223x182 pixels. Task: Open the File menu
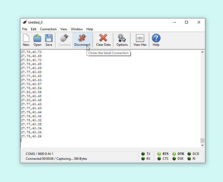[x=25, y=29]
